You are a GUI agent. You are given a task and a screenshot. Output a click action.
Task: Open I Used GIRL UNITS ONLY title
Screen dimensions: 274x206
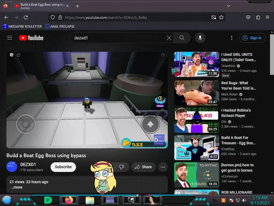(x=239, y=57)
